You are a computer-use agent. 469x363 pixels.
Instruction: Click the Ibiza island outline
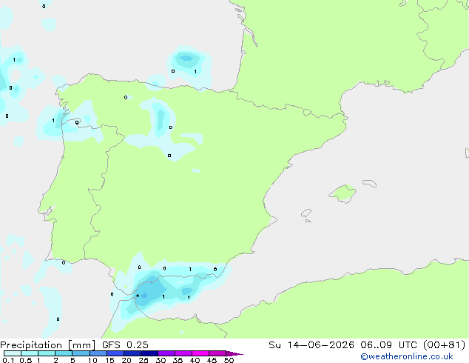306,213
